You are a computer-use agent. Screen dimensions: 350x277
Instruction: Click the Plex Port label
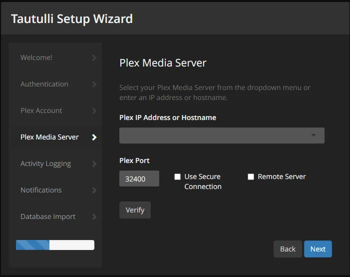[134, 160]
